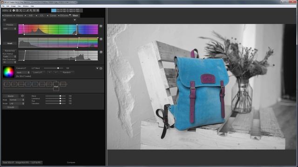Image resolution: width=298 pixels, height=167 pixels.
Task: Toggle the dot next to C/L tab
Action: (x=36, y=15)
